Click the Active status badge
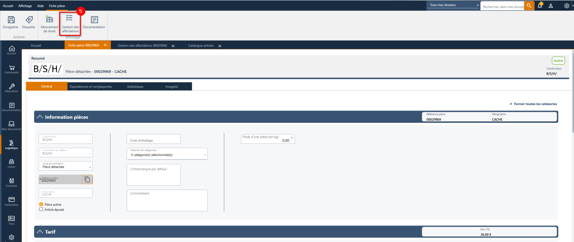The width and height of the screenshot is (574, 242). pyautogui.click(x=558, y=61)
